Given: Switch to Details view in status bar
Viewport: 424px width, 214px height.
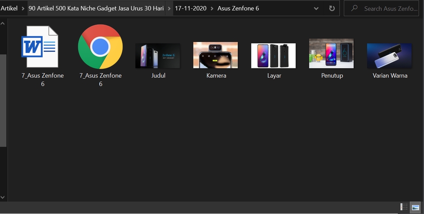Looking at the screenshot, I should click(x=404, y=207).
